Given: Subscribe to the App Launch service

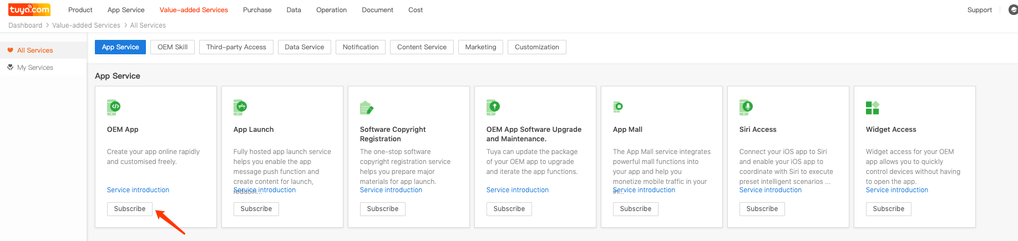Looking at the screenshot, I should (256, 209).
